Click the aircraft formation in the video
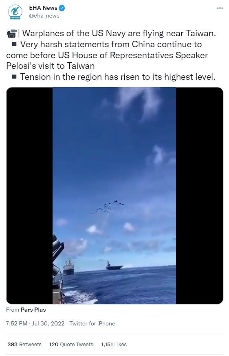The height and width of the screenshot is (356, 229). pyautogui.click(x=107, y=207)
